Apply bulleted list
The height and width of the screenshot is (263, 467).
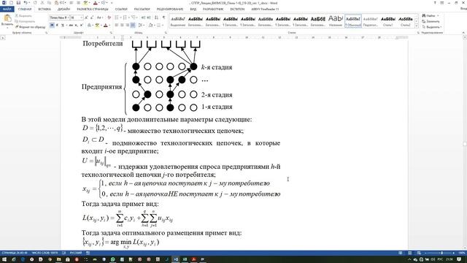click(117, 18)
